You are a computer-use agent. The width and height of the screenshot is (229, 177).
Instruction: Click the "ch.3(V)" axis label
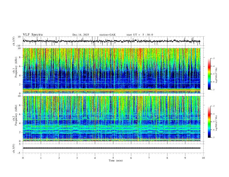(14, 148)
